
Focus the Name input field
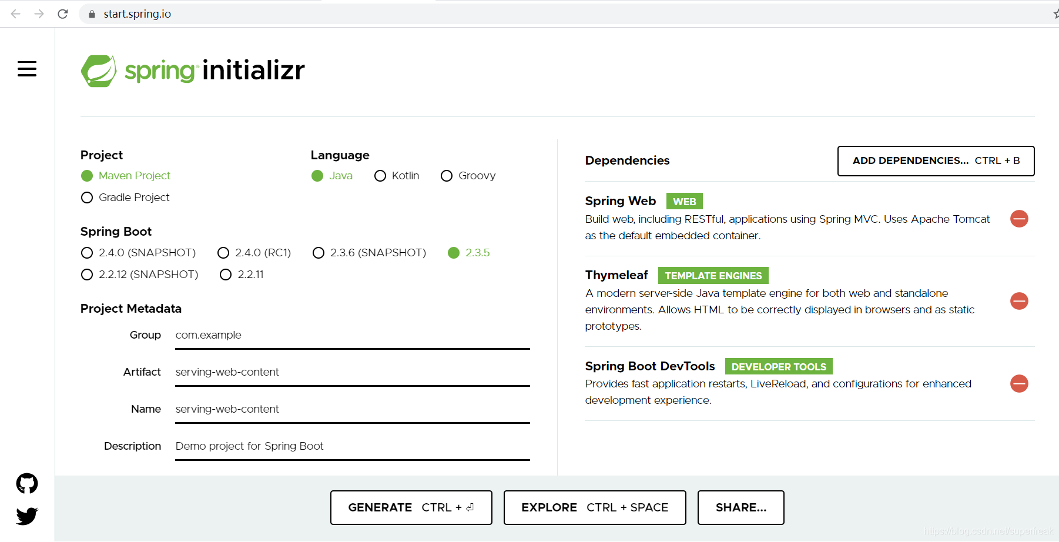click(x=353, y=409)
